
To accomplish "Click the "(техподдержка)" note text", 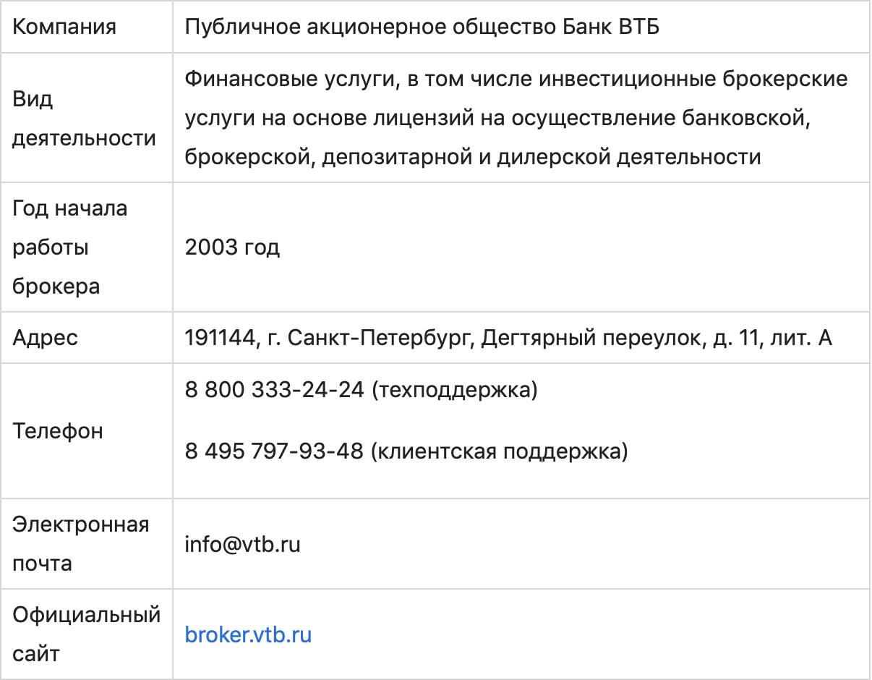I will coord(455,390).
